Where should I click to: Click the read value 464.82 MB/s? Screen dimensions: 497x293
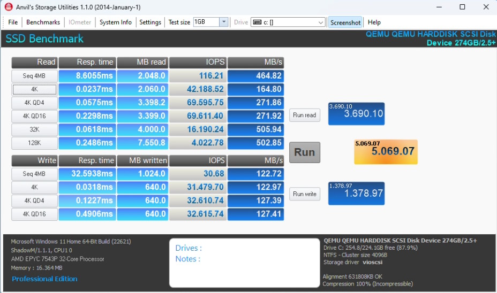point(256,76)
